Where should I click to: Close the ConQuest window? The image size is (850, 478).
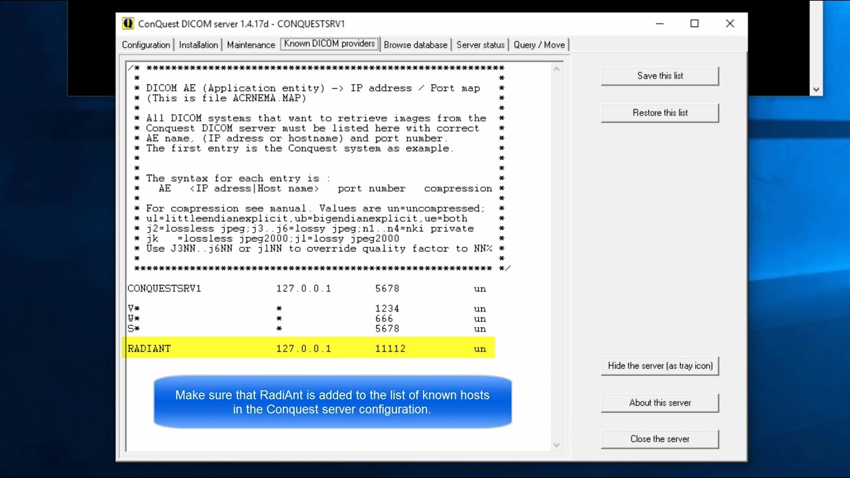tap(730, 23)
